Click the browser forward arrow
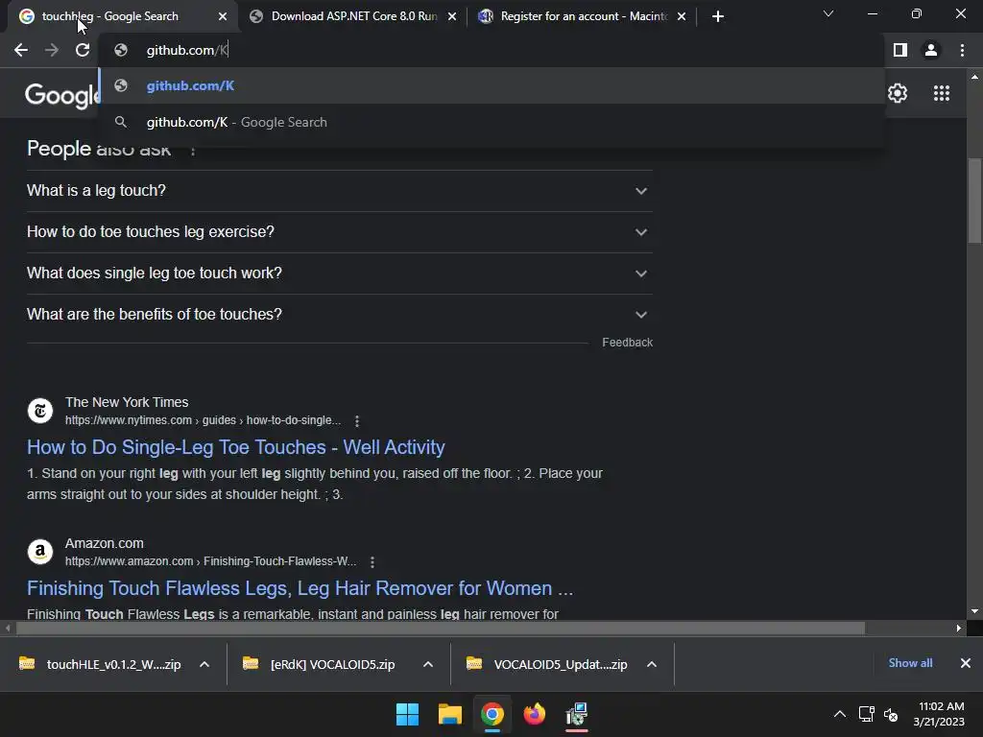Image resolution: width=983 pixels, height=737 pixels. click(x=52, y=50)
